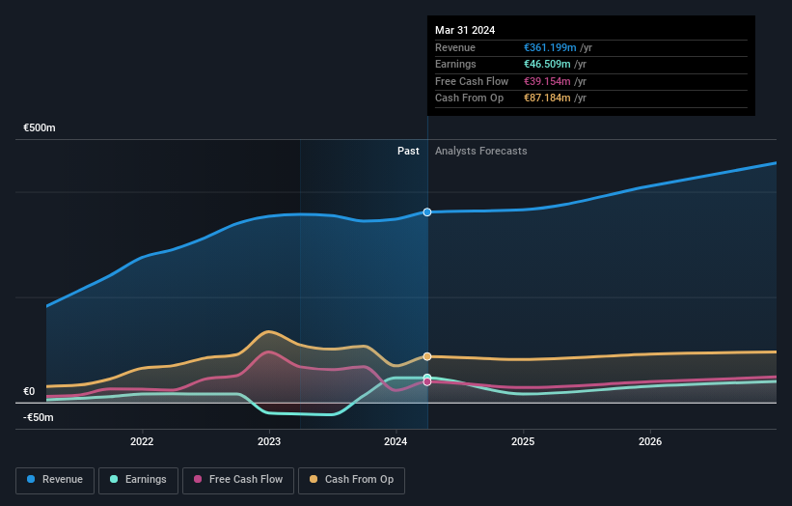Toggle the Earnings legend button

pyautogui.click(x=138, y=480)
